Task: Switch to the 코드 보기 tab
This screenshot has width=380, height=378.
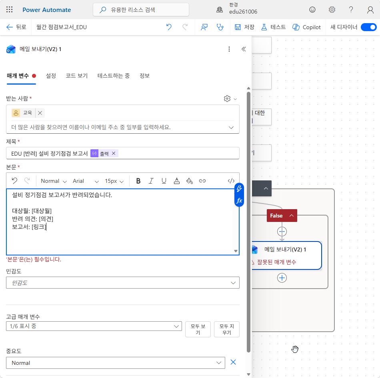Action: click(76, 76)
